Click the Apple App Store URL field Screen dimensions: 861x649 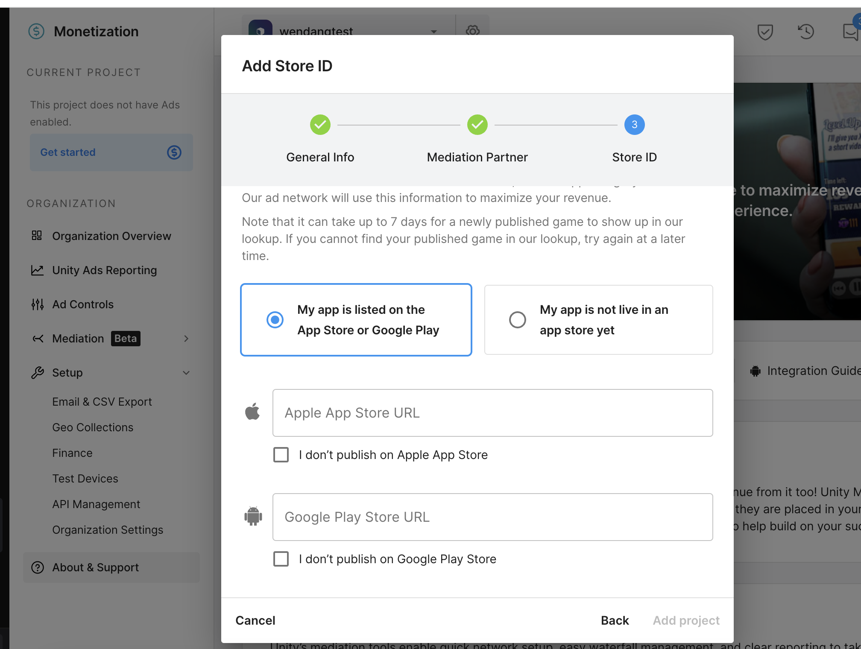[493, 413]
